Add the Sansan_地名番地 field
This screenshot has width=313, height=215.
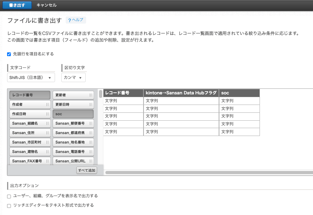(73, 142)
